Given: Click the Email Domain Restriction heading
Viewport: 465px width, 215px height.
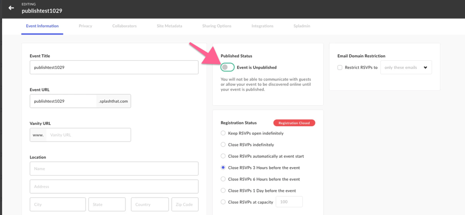Looking at the screenshot, I should (x=361, y=56).
